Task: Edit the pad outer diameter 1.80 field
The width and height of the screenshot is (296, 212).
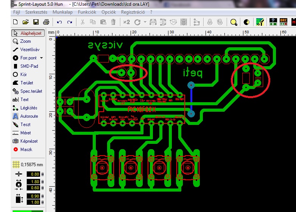Action: coord(33,182)
